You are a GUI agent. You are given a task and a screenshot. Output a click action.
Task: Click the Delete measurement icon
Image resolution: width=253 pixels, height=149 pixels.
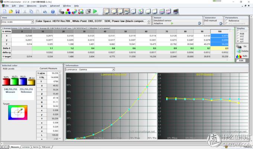click(x=240, y=51)
